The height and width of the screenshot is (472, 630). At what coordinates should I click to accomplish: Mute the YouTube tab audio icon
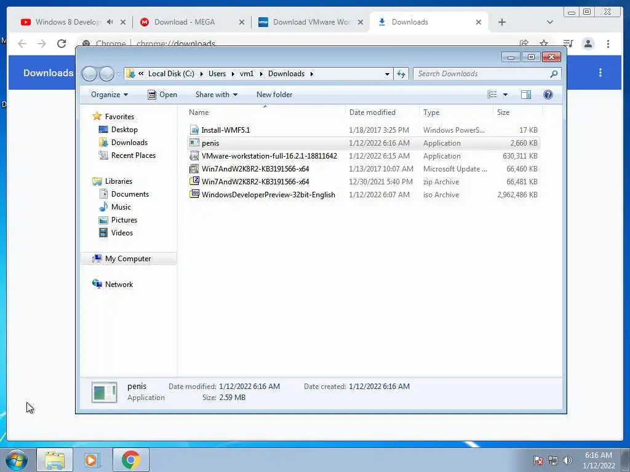click(x=110, y=22)
